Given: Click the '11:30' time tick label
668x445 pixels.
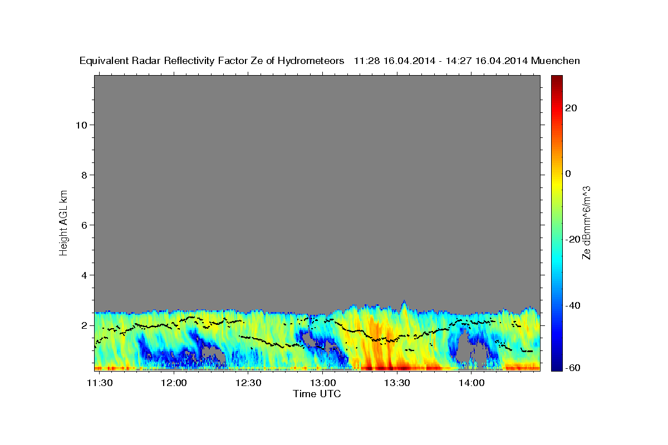Looking at the screenshot, I should pos(100,383).
